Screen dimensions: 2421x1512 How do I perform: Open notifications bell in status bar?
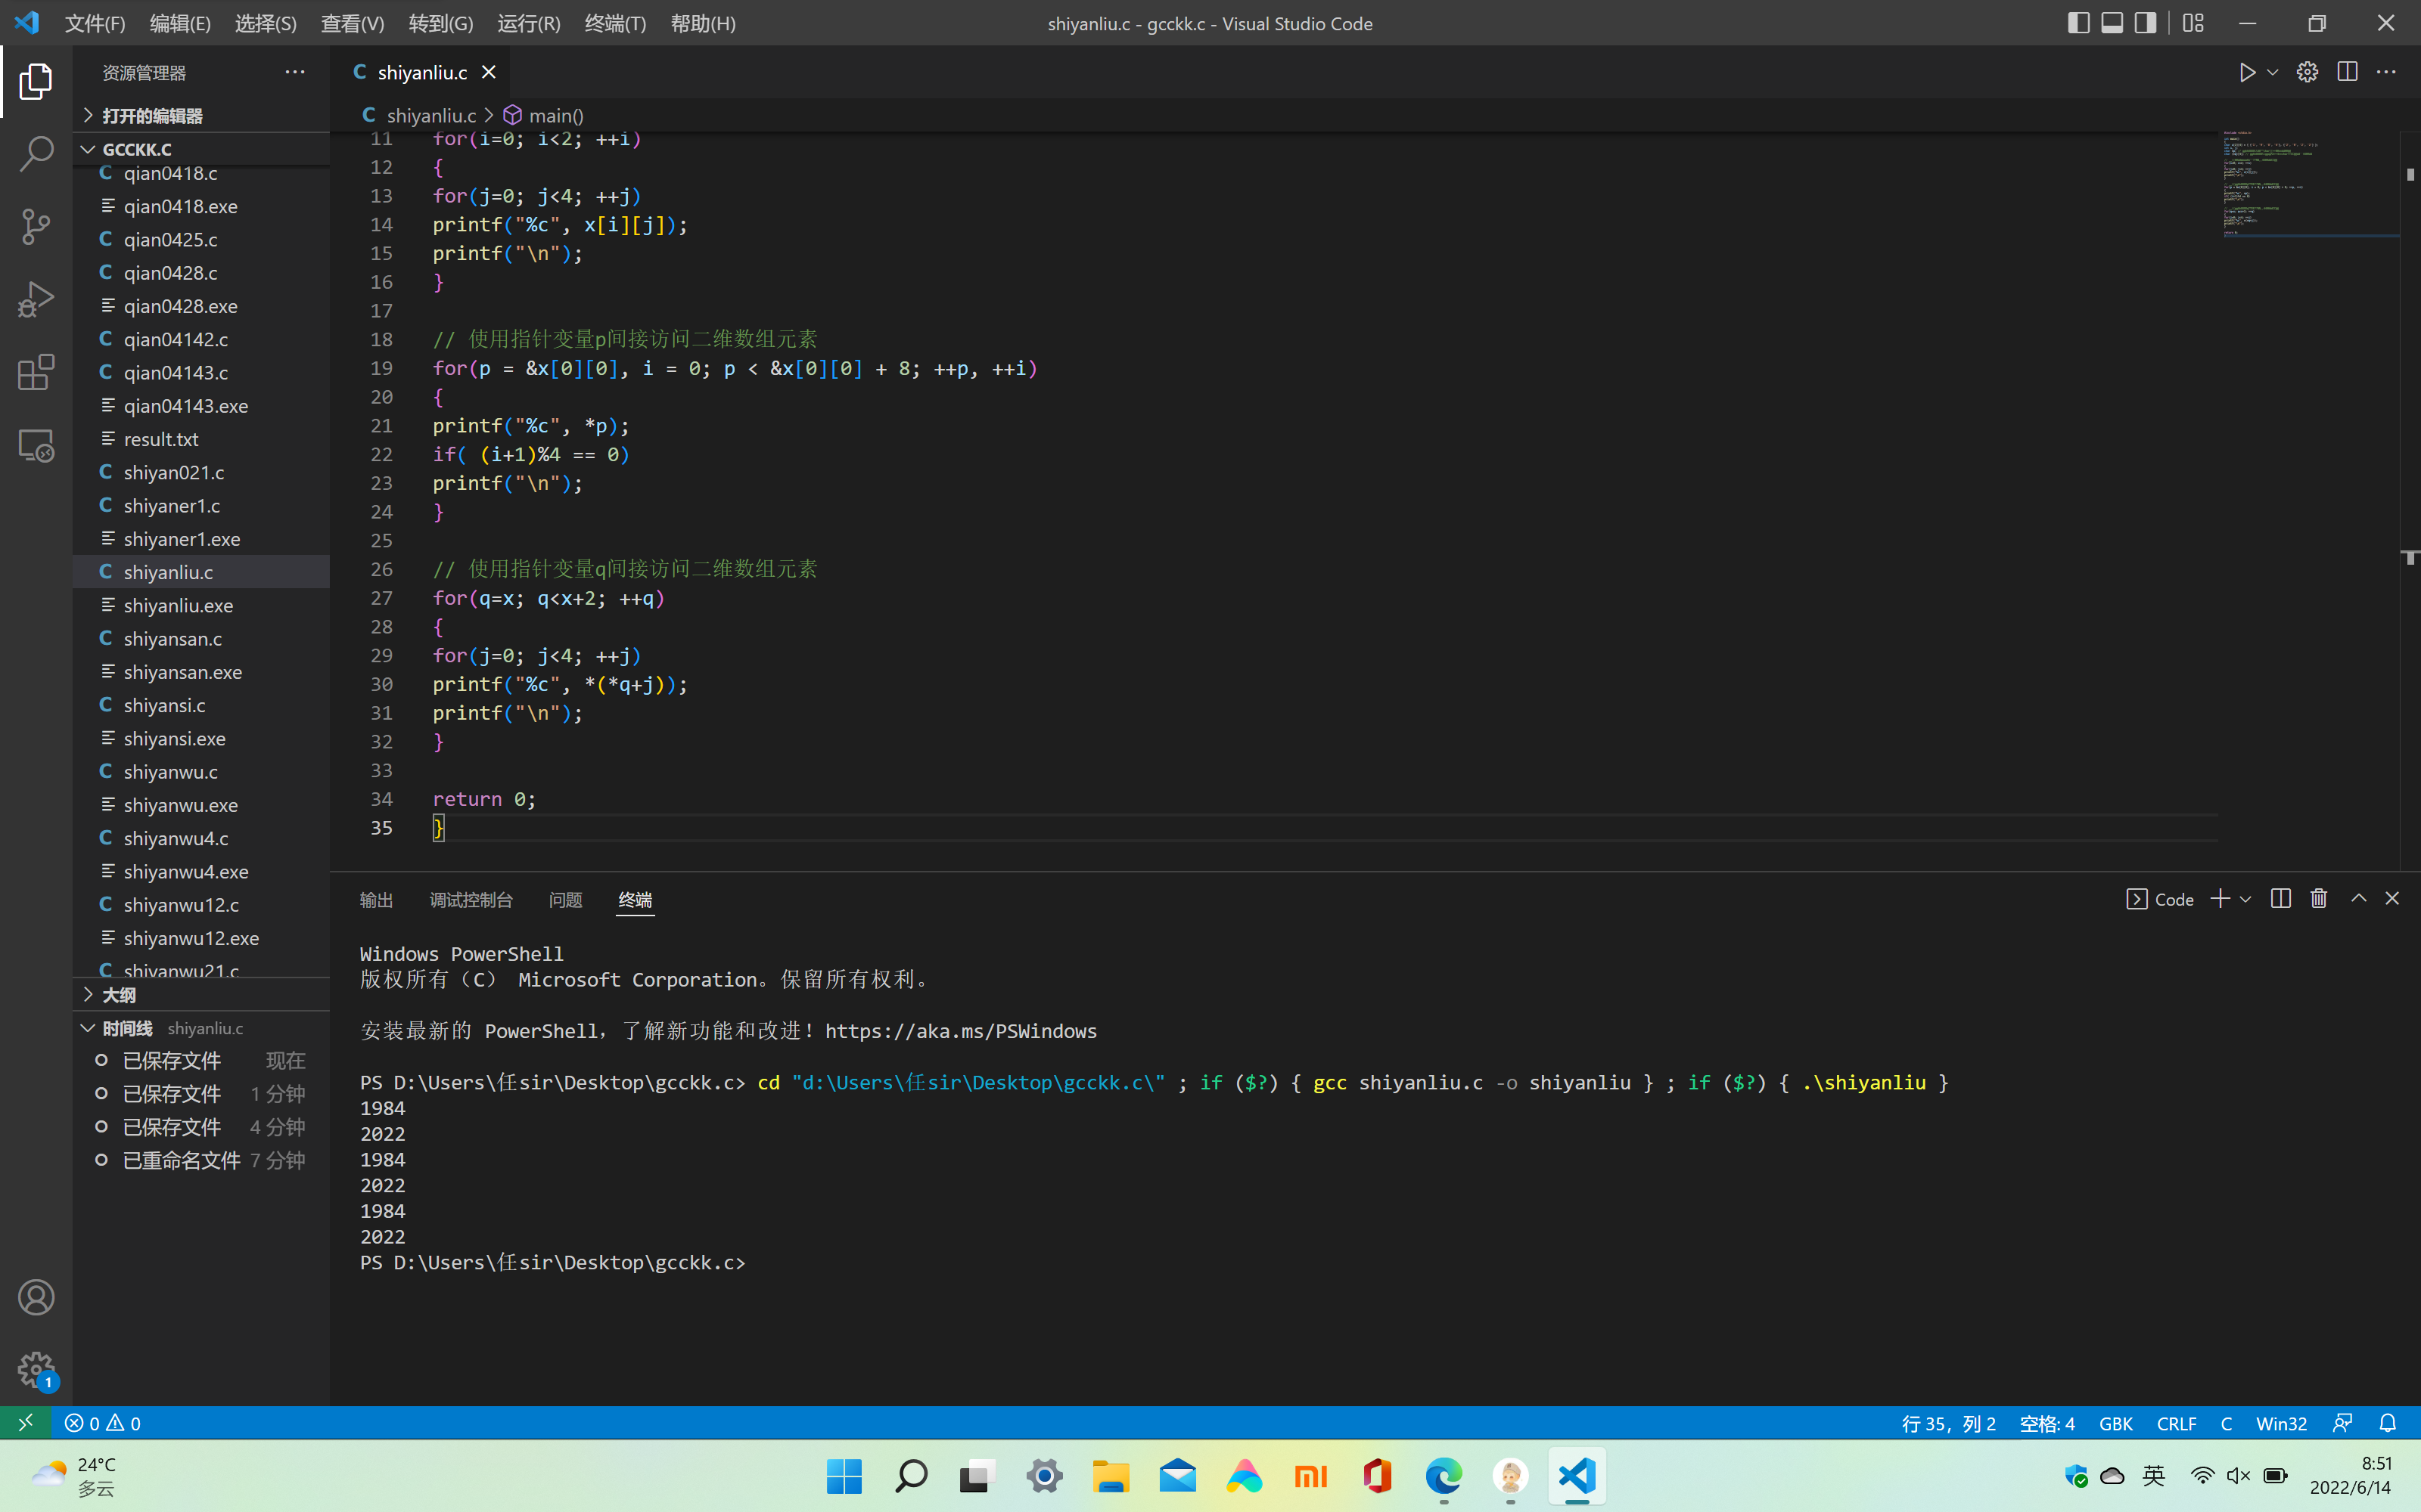click(x=2387, y=1423)
